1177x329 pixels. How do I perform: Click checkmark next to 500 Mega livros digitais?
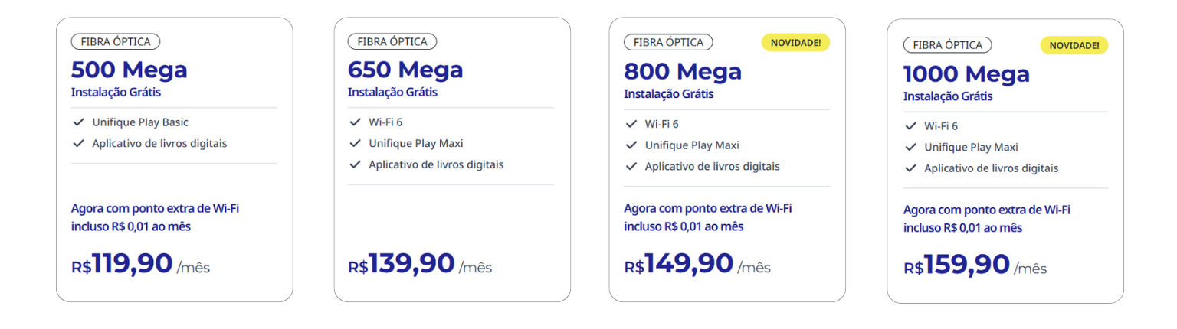[x=78, y=143]
